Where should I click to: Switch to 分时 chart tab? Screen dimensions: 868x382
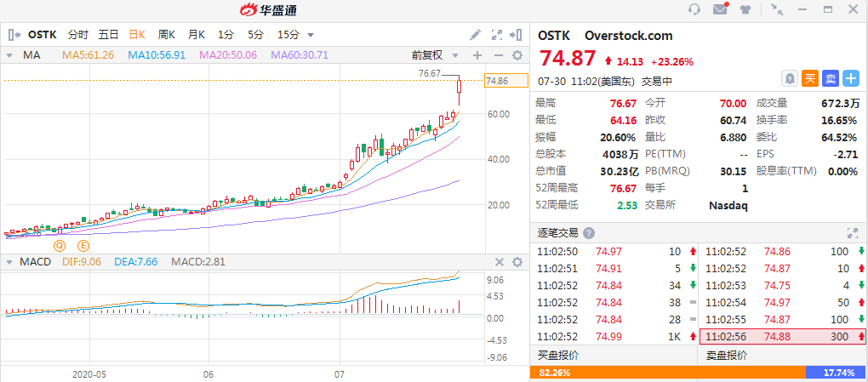coord(78,35)
